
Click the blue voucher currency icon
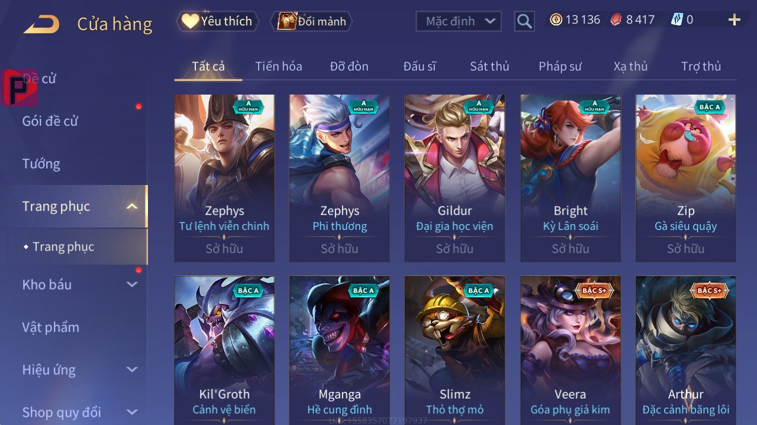click(677, 20)
